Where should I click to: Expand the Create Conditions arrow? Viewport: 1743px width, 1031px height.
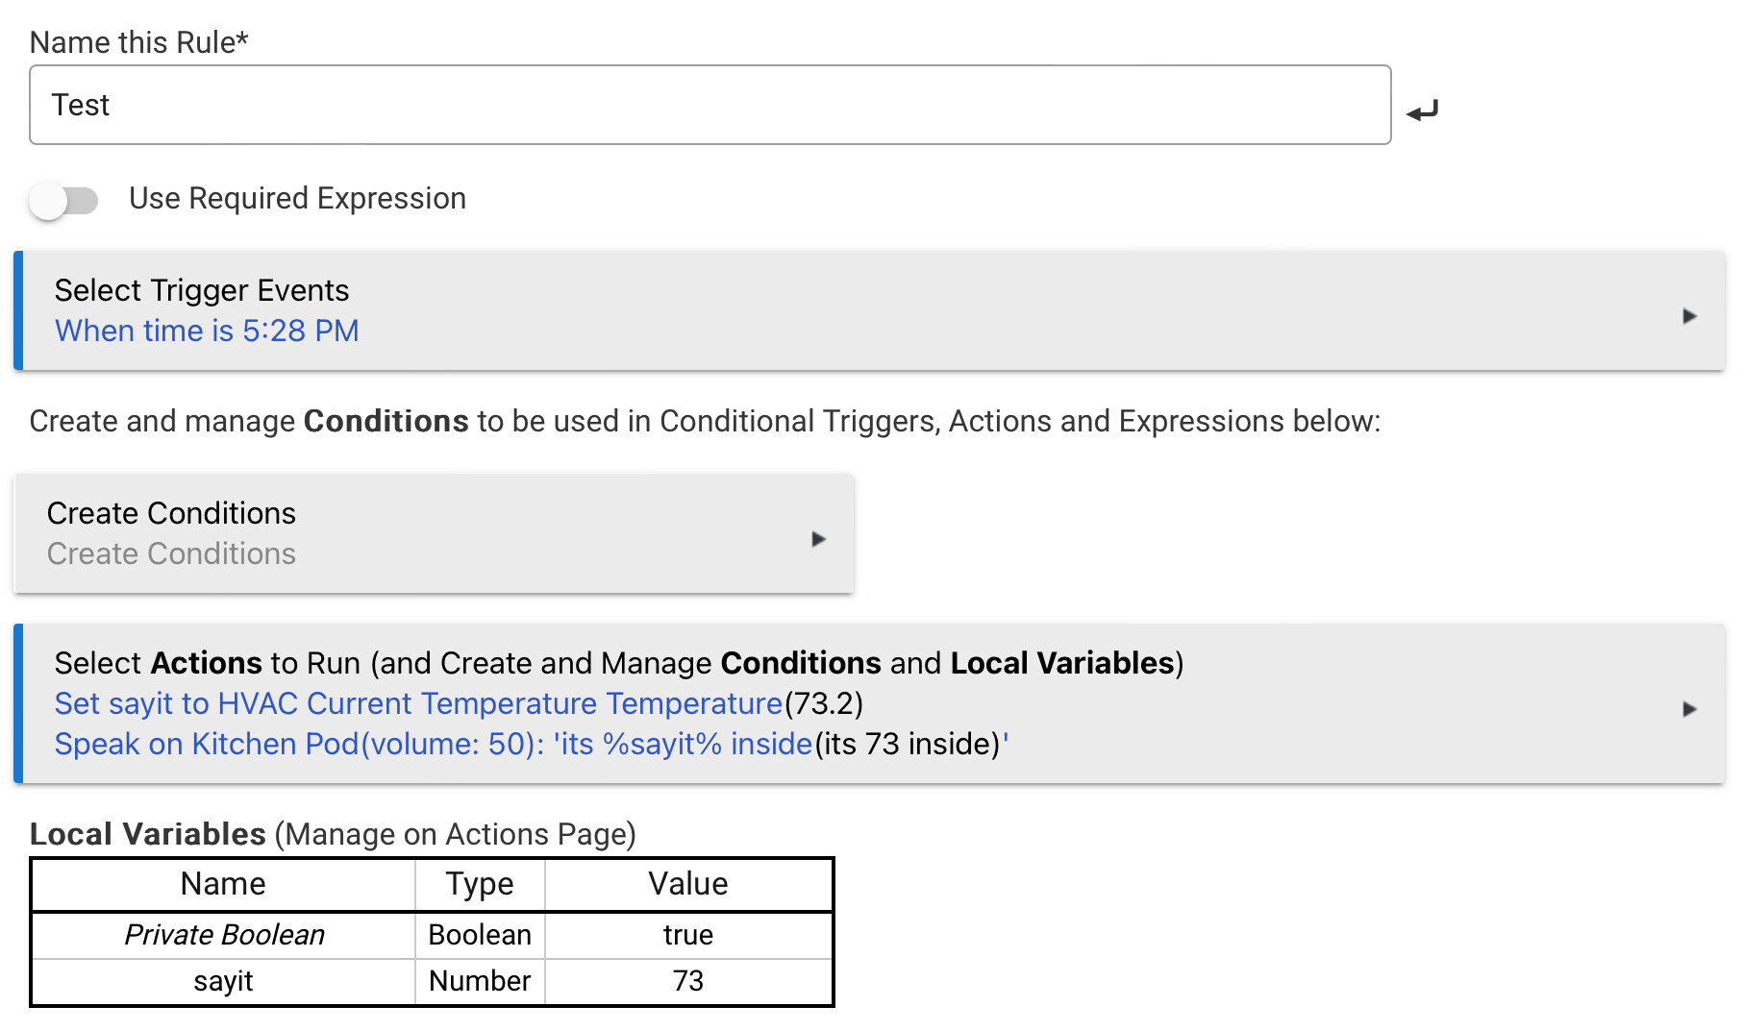[818, 539]
